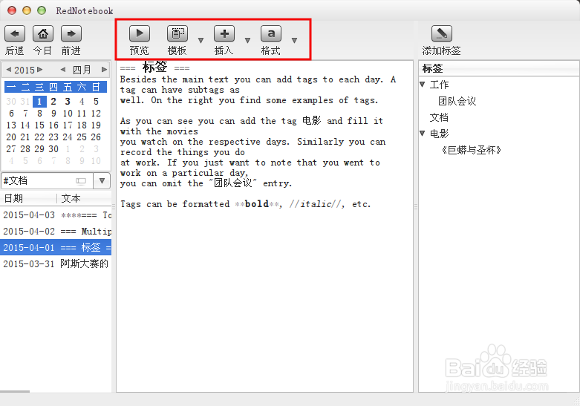Open the search field dropdown arrow

102,181
